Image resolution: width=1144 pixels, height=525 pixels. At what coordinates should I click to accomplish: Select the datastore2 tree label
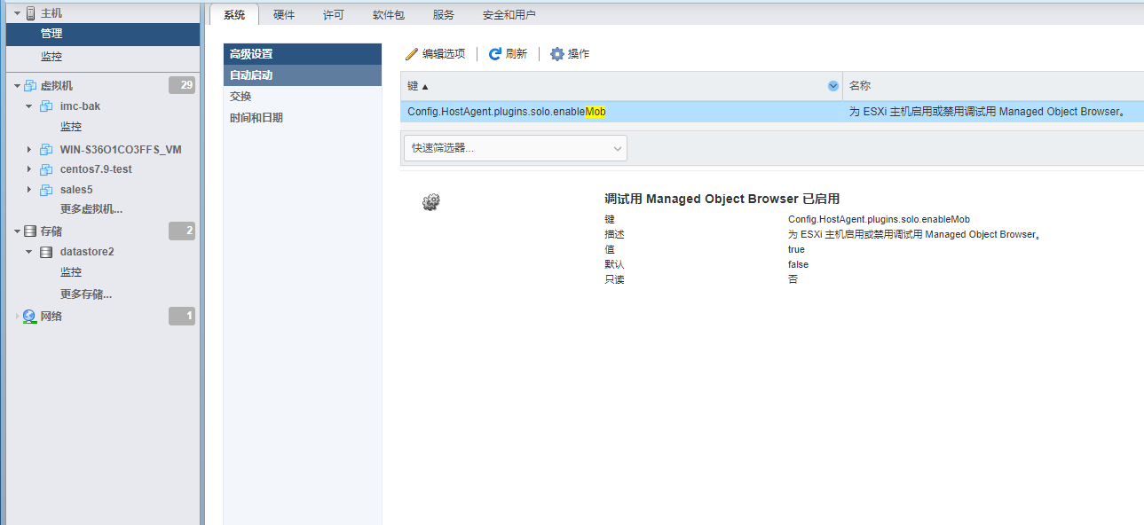click(x=87, y=252)
